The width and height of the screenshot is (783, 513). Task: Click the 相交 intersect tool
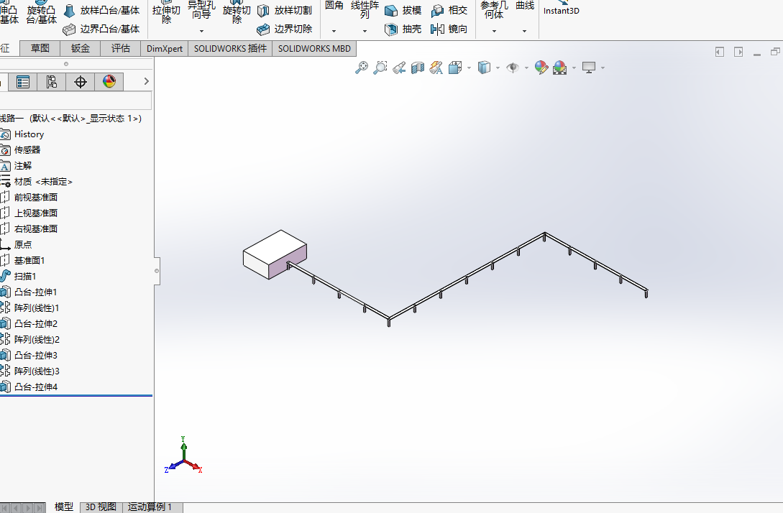pos(449,11)
